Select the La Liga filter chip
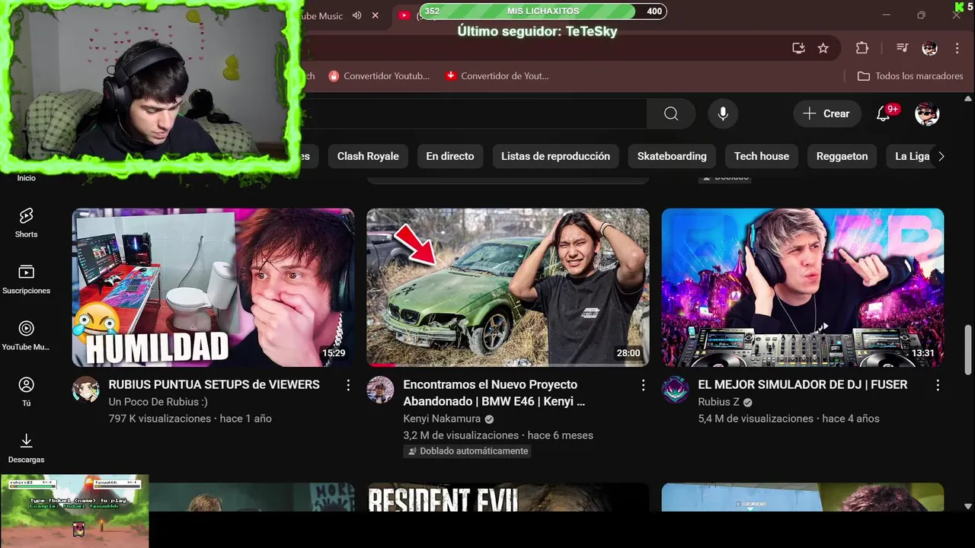Screen dimensions: 975x548 (912, 156)
